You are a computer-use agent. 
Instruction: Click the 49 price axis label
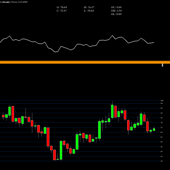click(x=161, y=151)
